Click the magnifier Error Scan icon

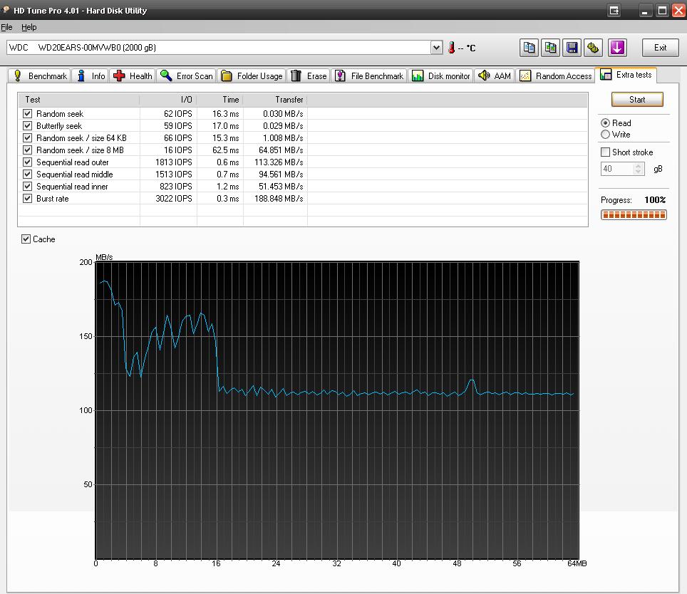tap(166, 75)
